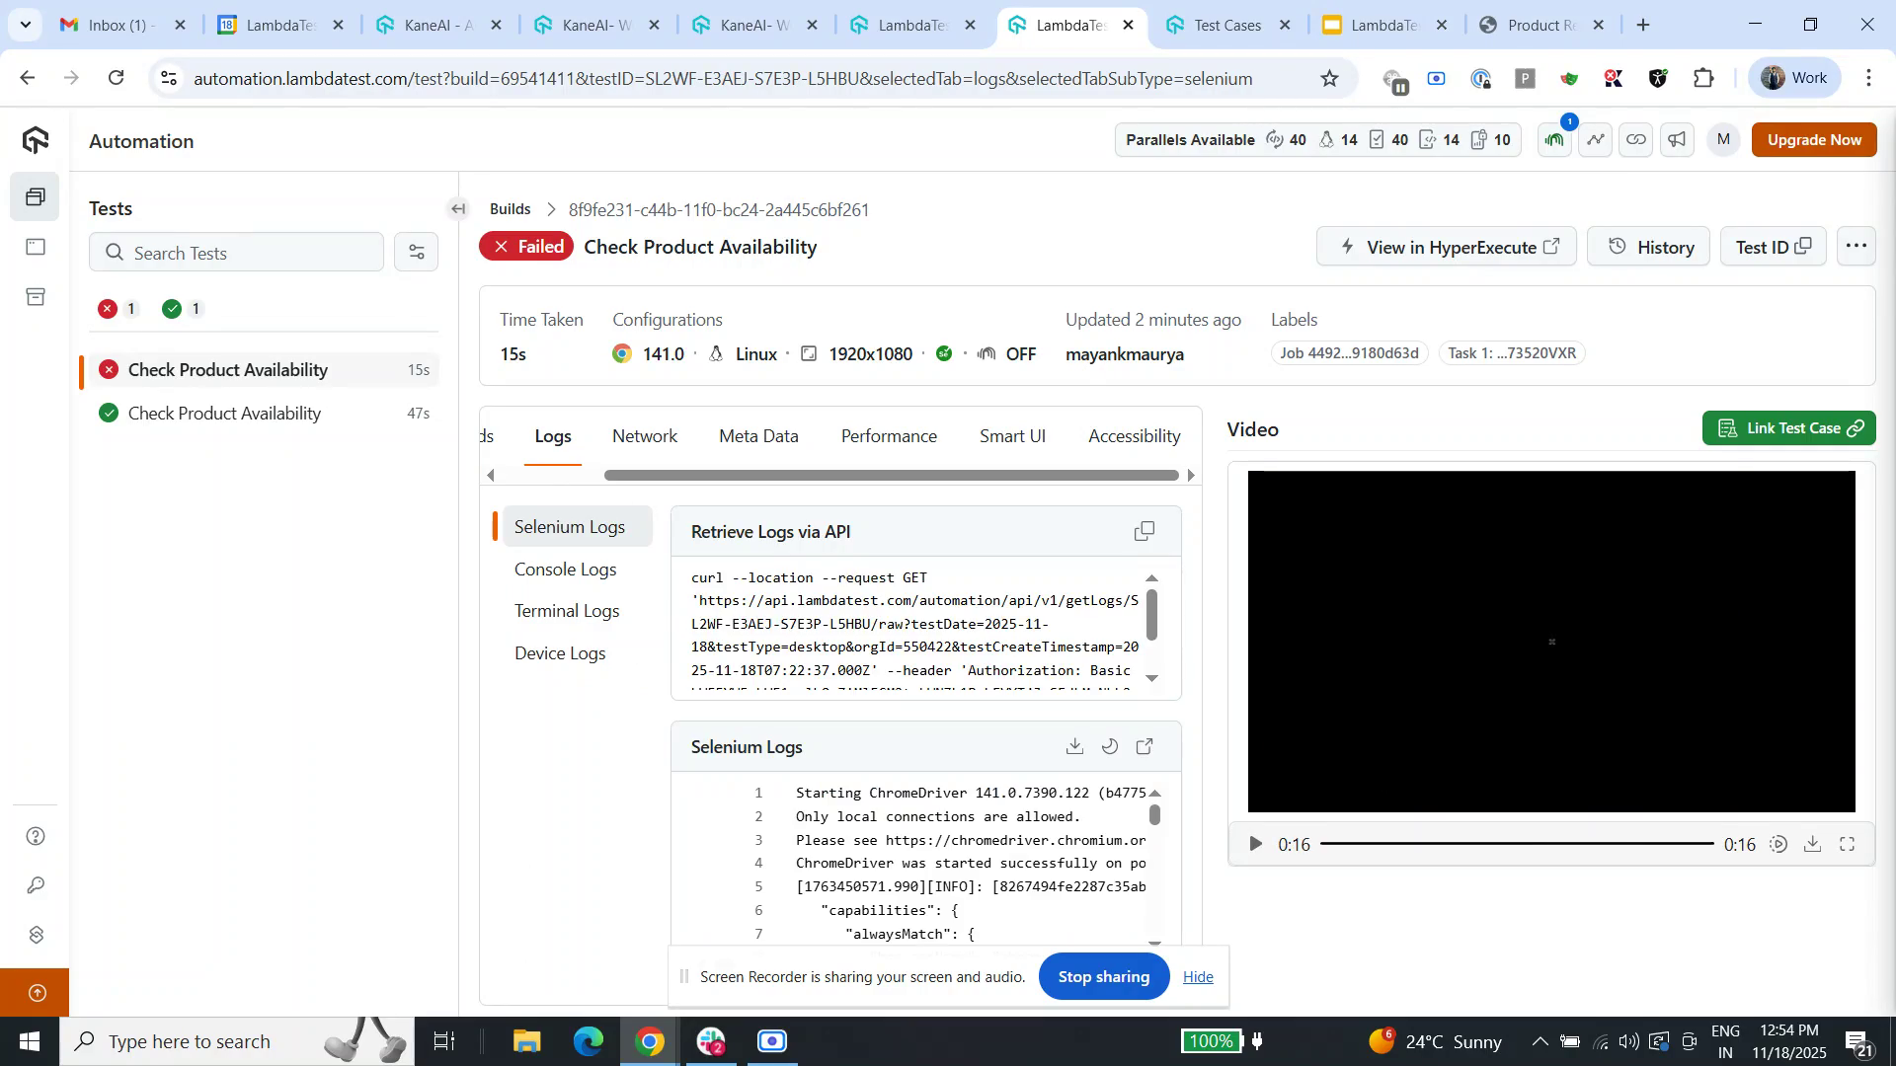
Task: Open the three-dot more options menu
Action: (x=1856, y=246)
